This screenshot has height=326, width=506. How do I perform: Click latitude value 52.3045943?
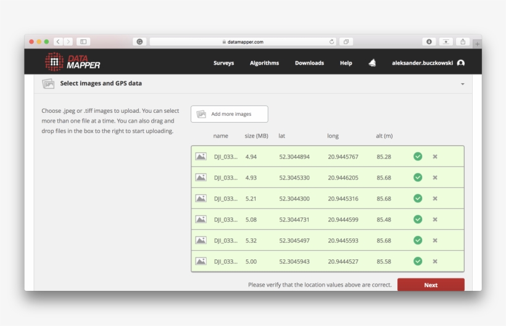tap(294, 261)
